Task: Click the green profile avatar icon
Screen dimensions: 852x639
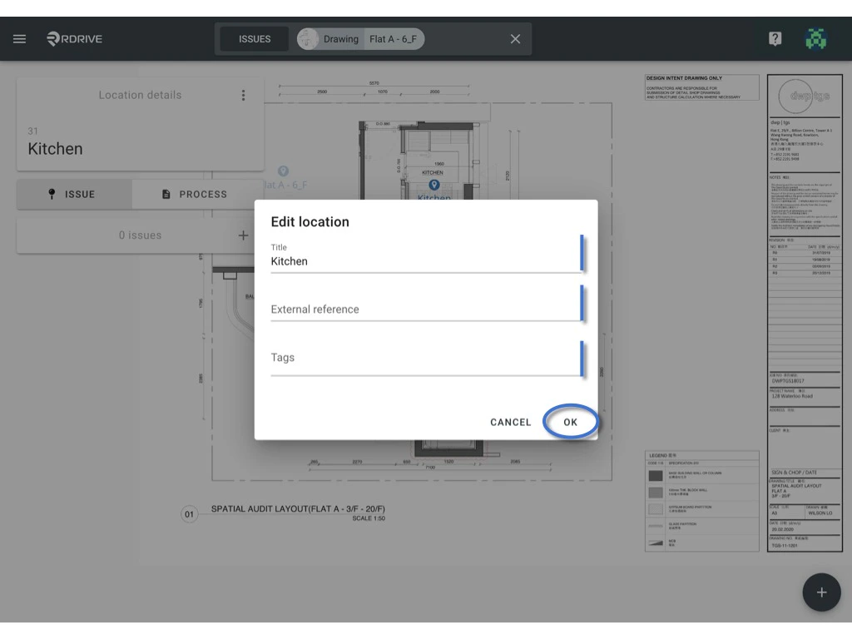Action: (816, 37)
